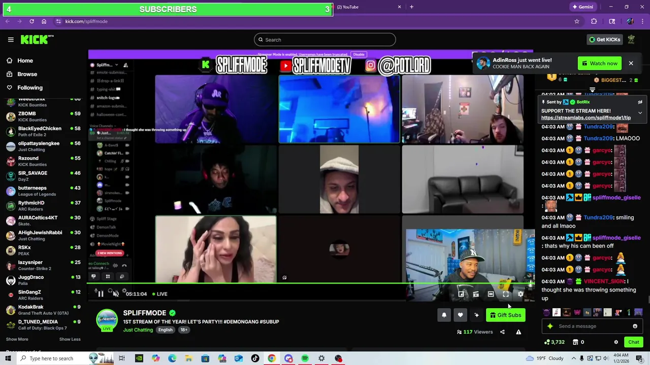Pause the live stream
The height and width of the screenshot is (365, 650).
coord(101,294)
